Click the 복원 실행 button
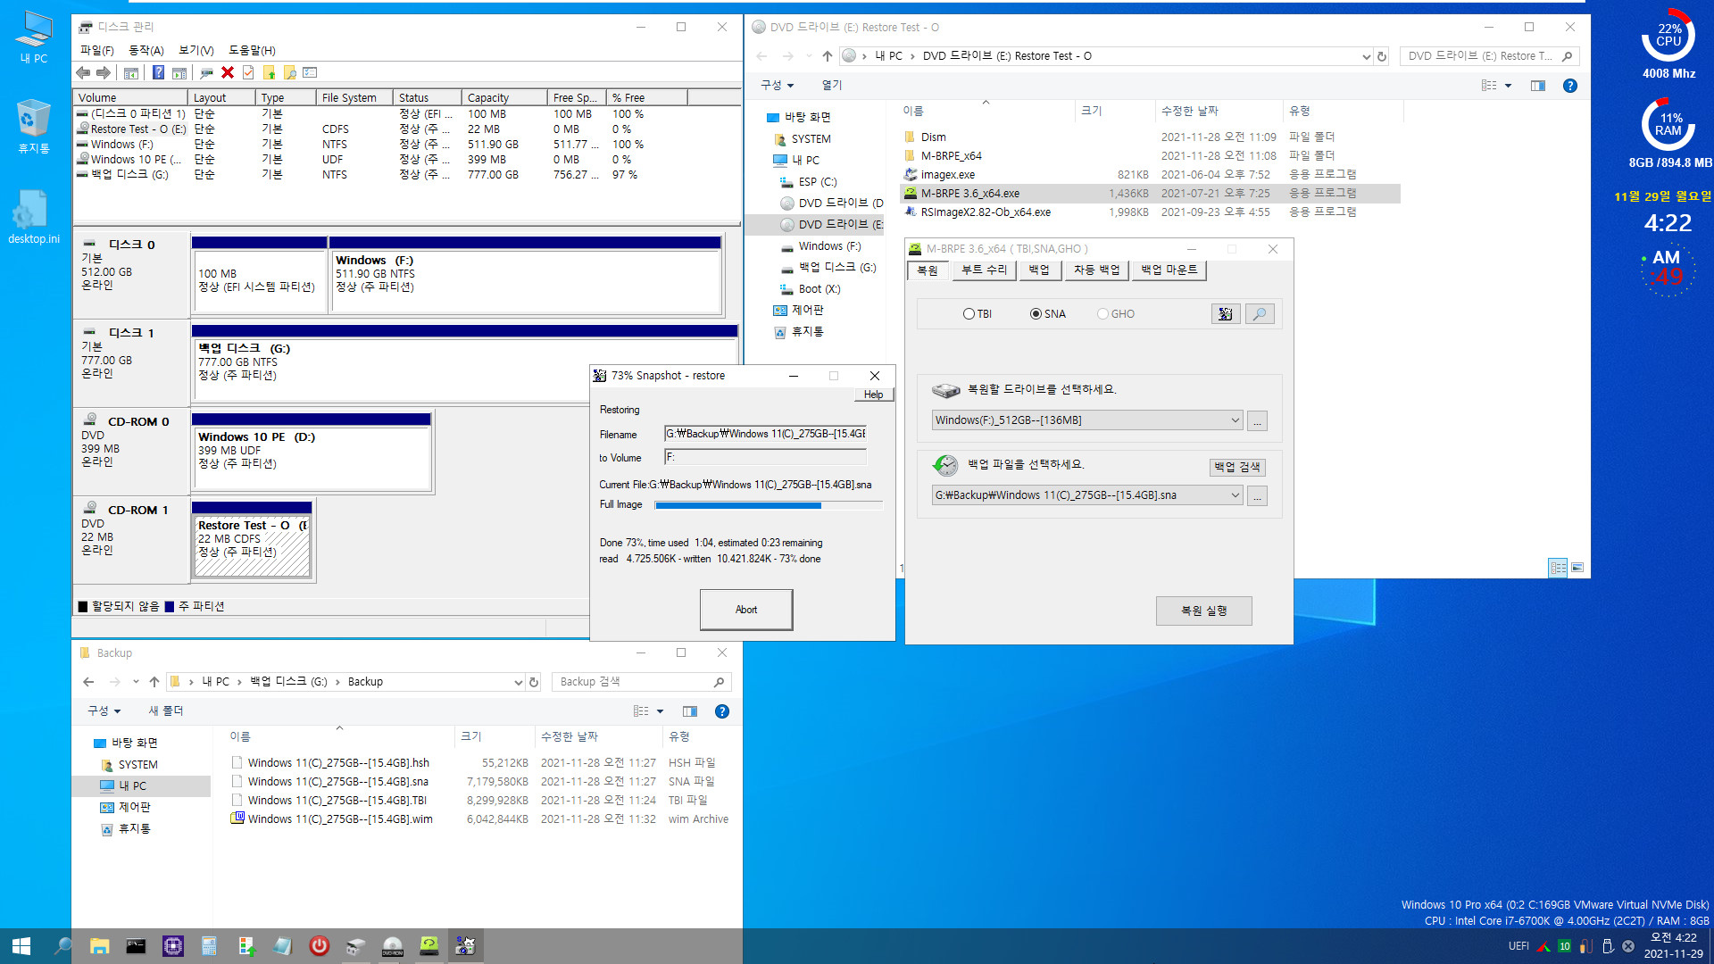This screenshot has width=1714, height=964. (1204, 611)
